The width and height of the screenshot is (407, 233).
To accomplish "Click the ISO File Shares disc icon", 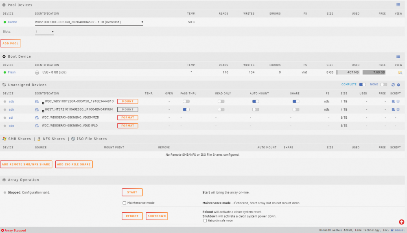I will click(x=73, y=139).
